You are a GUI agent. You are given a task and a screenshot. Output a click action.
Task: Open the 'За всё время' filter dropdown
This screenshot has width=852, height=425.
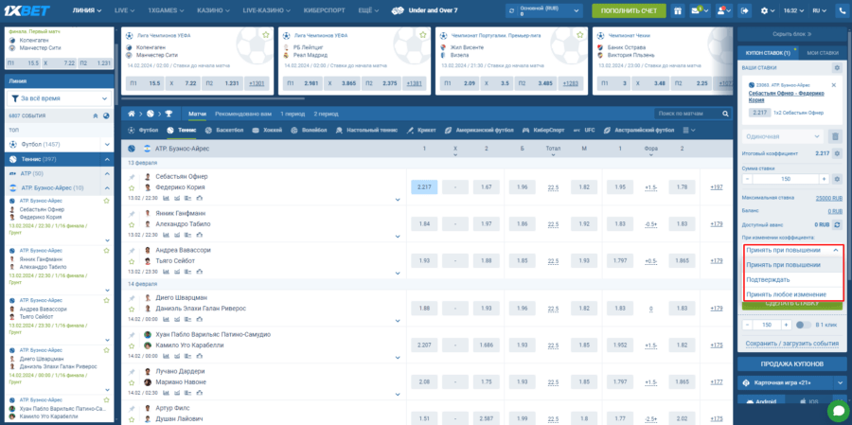pyautogui.click(x=57, y=97)
